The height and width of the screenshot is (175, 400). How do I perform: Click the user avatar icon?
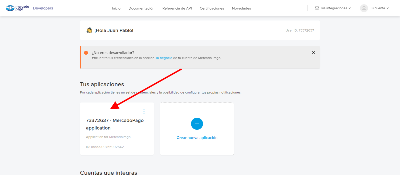[x=364, y=8]
